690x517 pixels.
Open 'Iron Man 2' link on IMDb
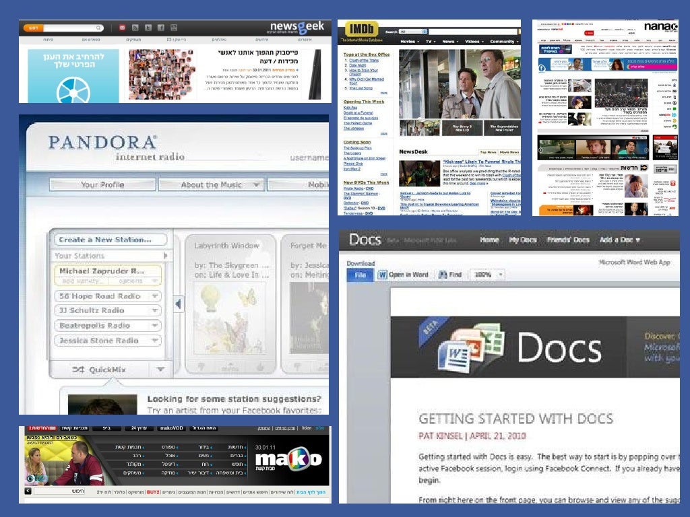pos(352,169)
